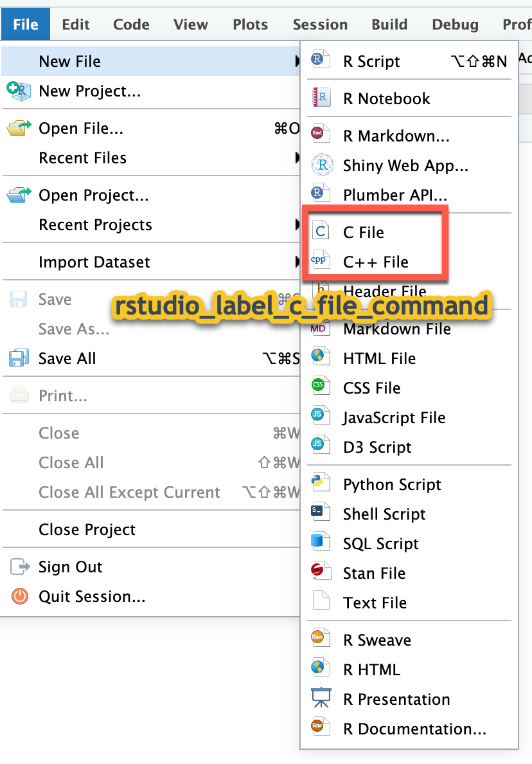Click the R Notebook icon

pos(321,98)
